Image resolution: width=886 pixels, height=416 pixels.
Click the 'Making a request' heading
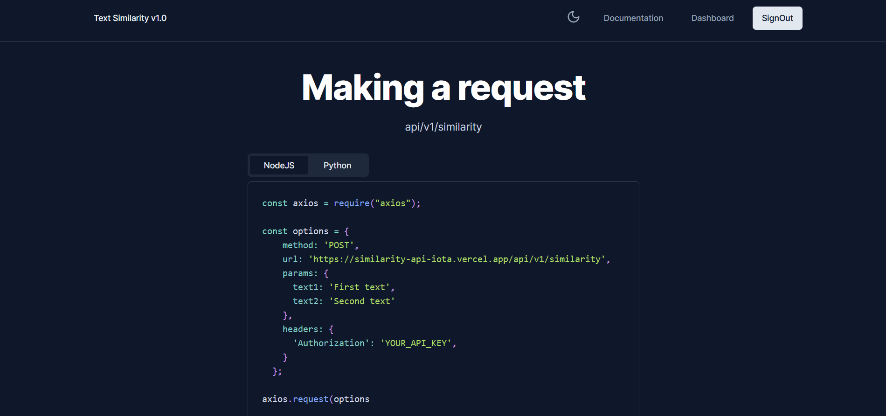(443, 88)
